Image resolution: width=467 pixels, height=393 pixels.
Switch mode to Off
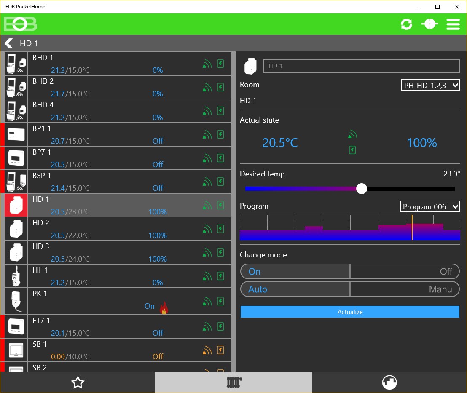(x=405, y=271)
